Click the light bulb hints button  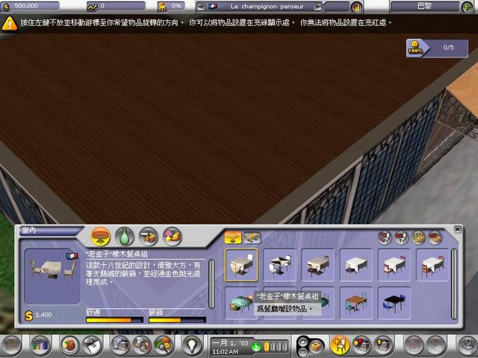(x=192, y=346)
